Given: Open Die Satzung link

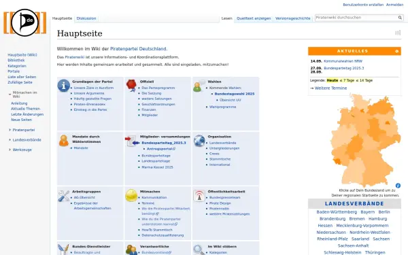Looking at the screenshot, I should tap(152, 93).
